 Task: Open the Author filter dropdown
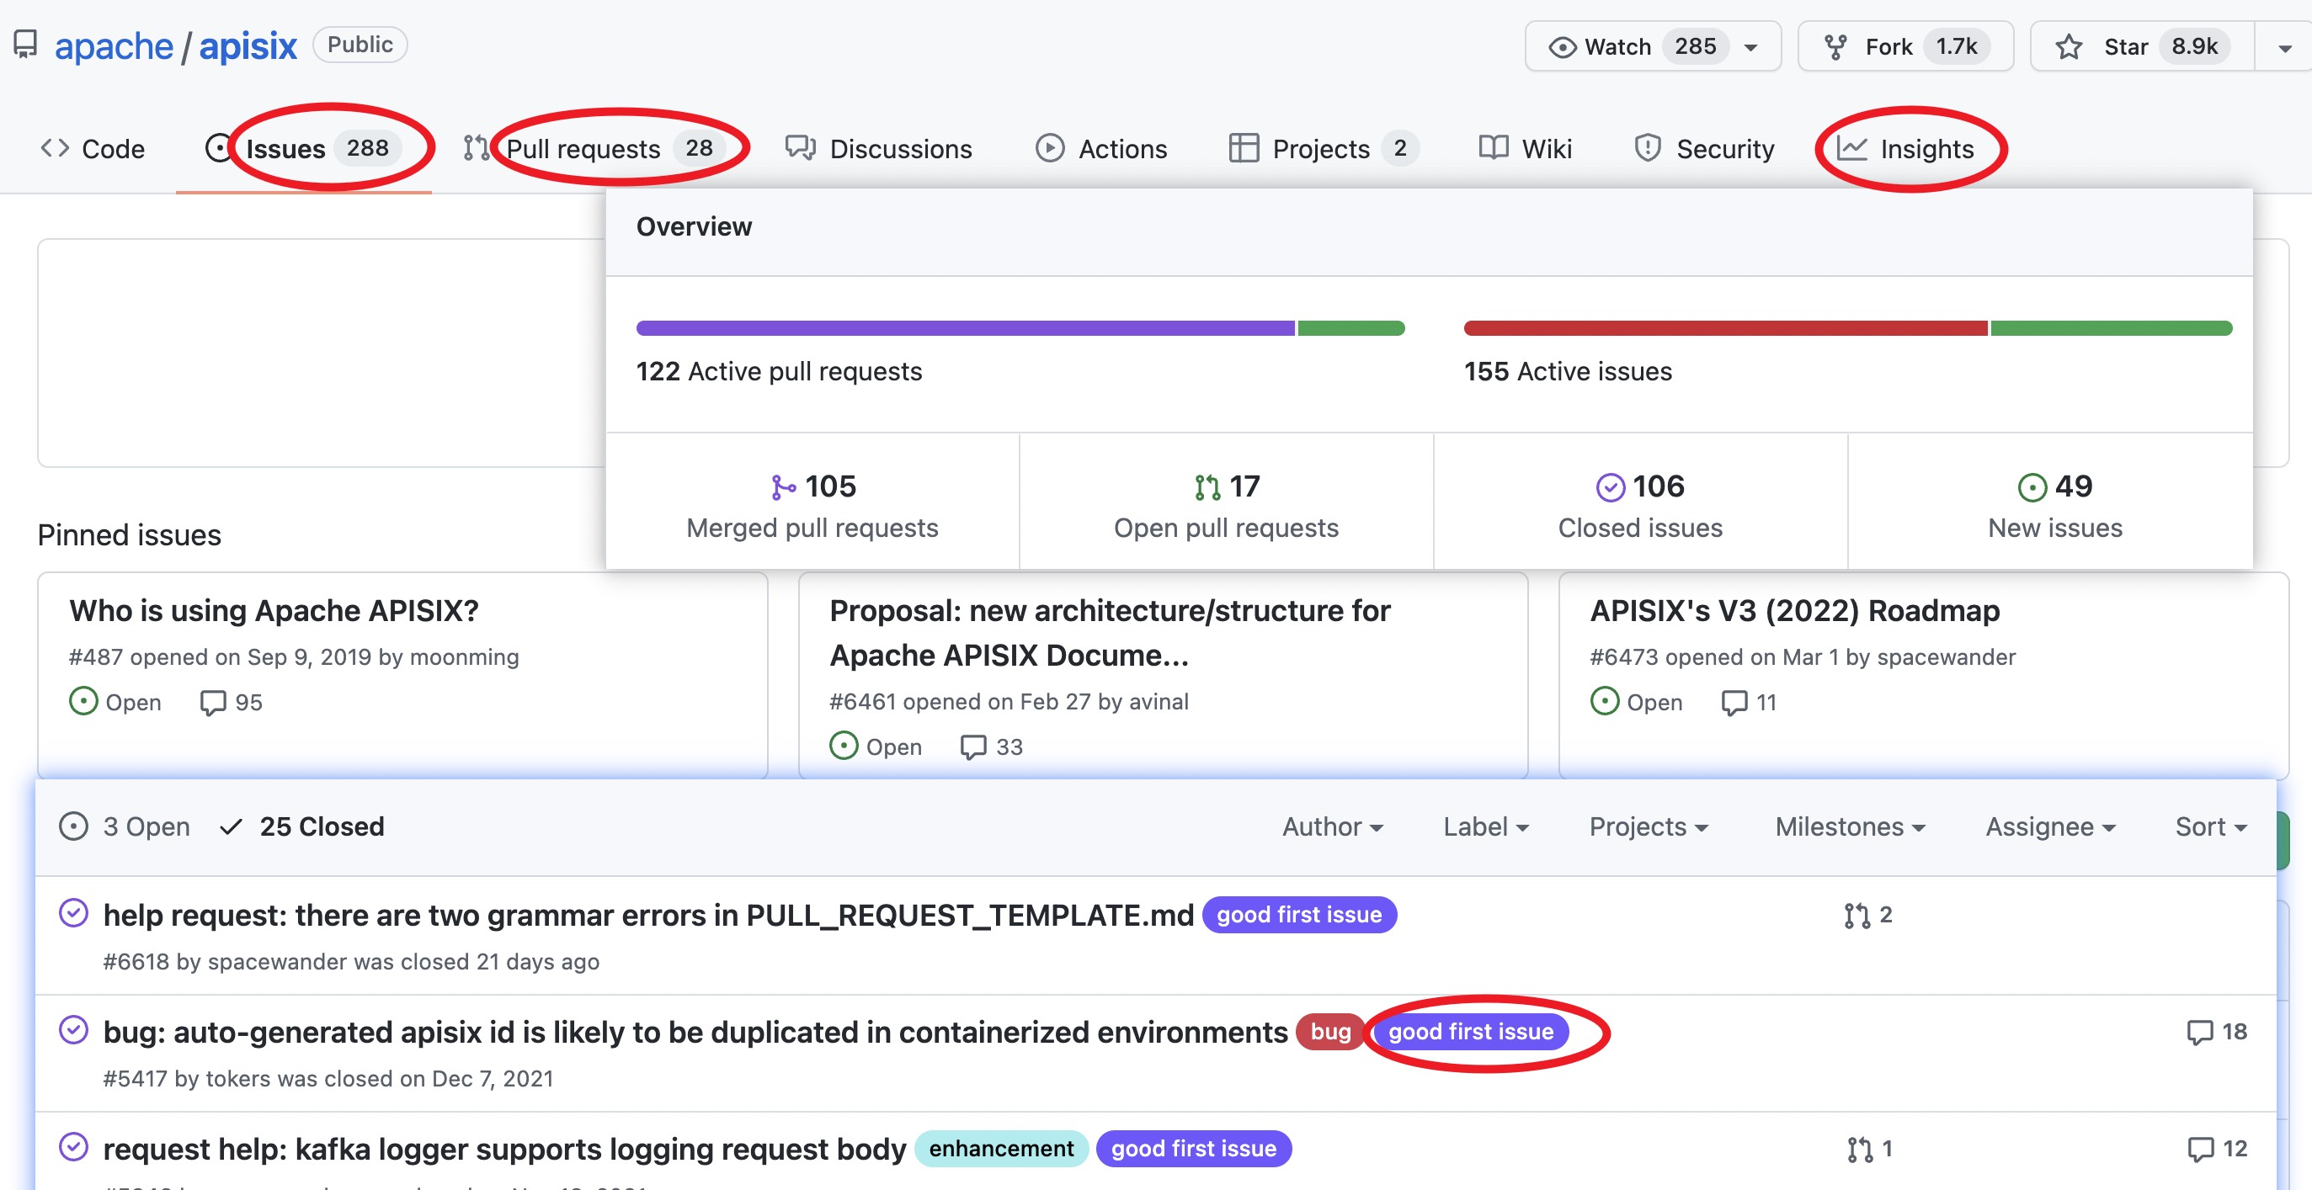[1332, 826]
